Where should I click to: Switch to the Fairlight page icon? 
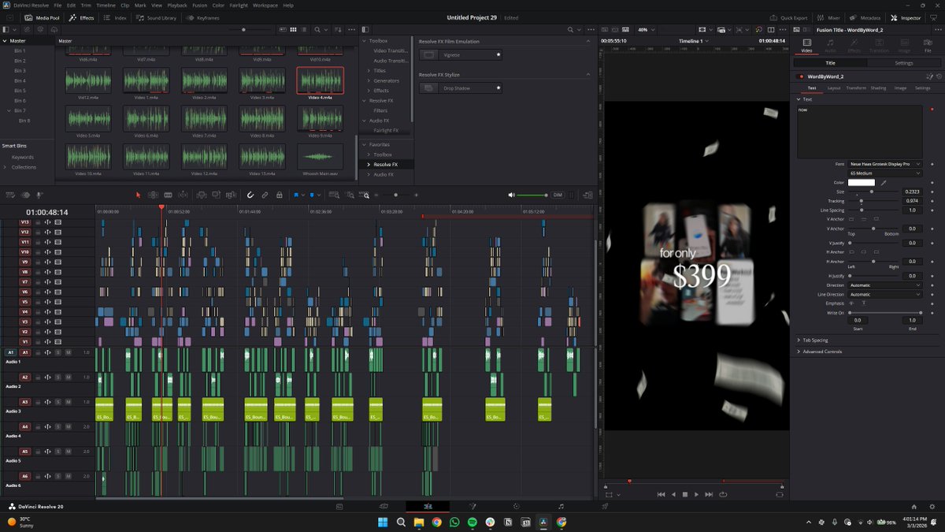point(561,506)
